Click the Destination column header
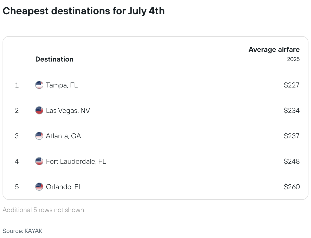Viewport: 311px width, 238px height. [x=54, y=59]
